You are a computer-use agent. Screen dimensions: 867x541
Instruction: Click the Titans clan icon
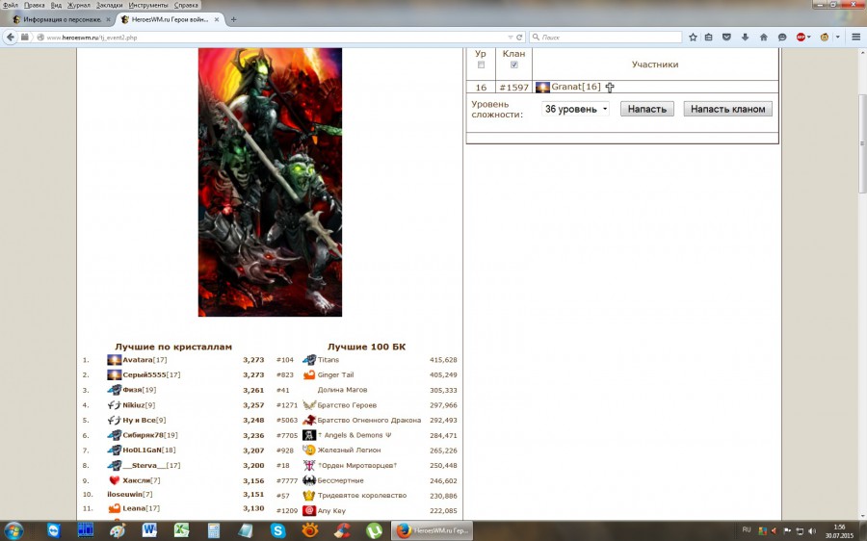coord(309,360)
